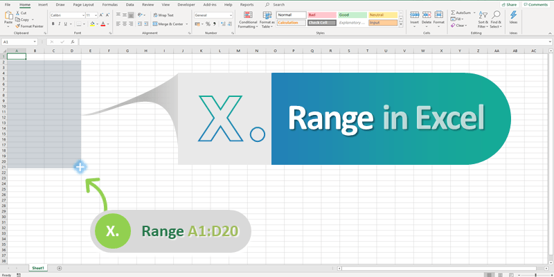The image size is (554, 277).
Task: Switch to the Insert tab
Action: (x=43, y=5)
